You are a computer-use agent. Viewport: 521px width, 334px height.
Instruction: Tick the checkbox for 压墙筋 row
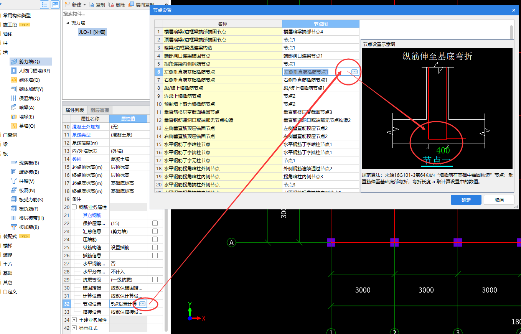coord(155,239)
